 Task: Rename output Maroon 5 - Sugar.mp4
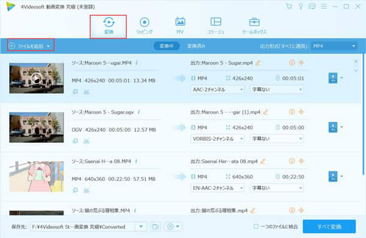258,63
